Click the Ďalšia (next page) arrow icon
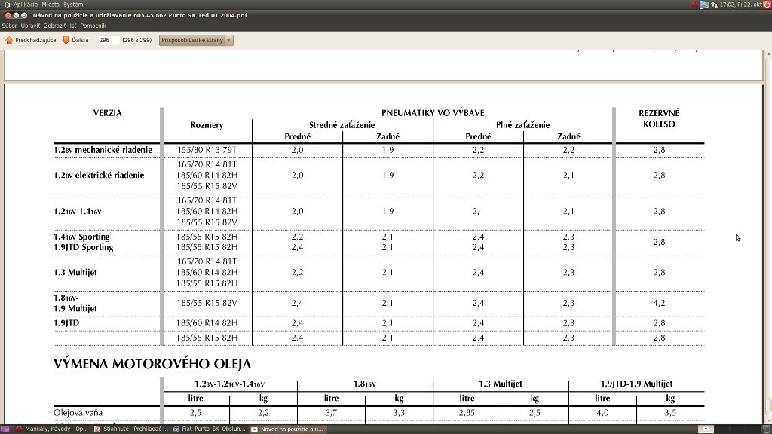Image resolution: width=772 pixels, height=434 pixels. pyautogui.click(x=66, y=40)
